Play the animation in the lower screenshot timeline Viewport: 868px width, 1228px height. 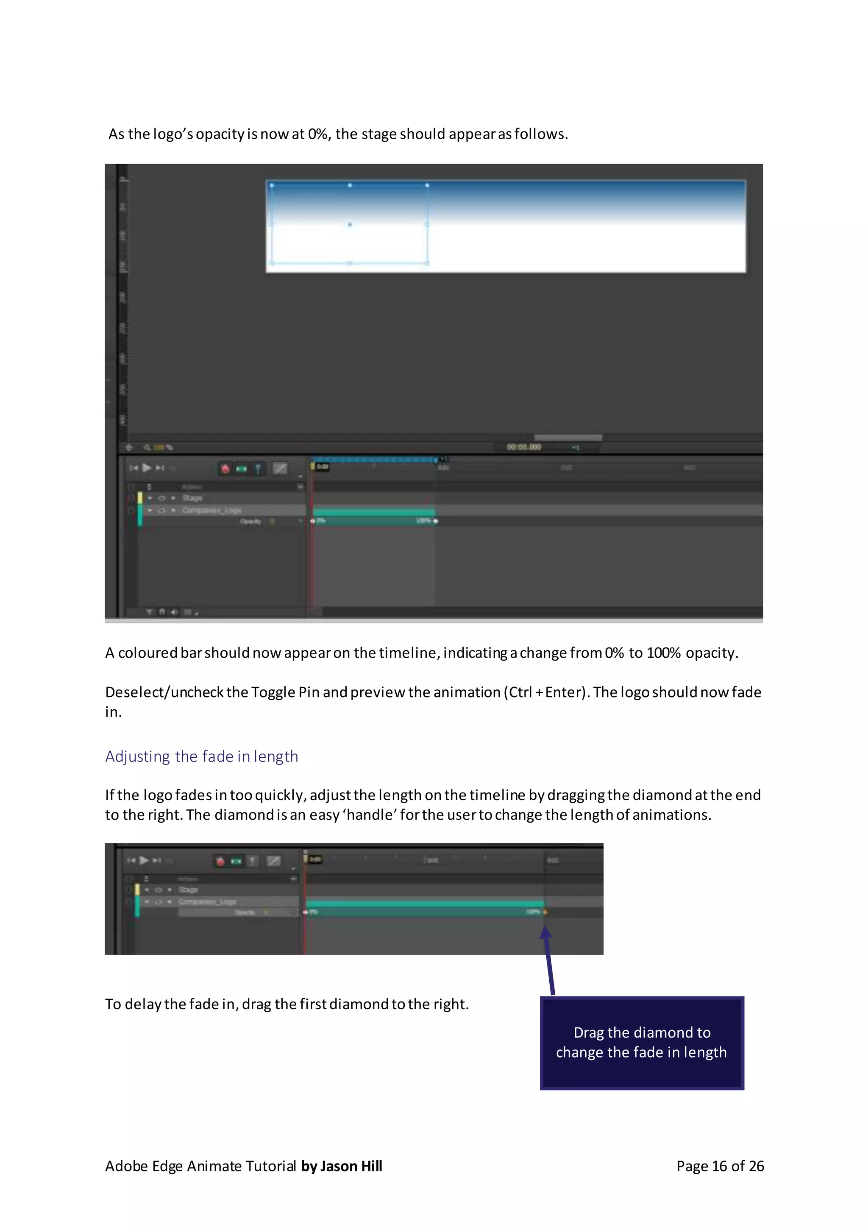click(x=144, y=860)
